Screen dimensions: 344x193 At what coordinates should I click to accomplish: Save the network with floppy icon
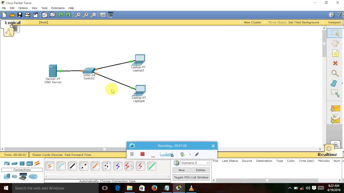(x=20, y=15)
